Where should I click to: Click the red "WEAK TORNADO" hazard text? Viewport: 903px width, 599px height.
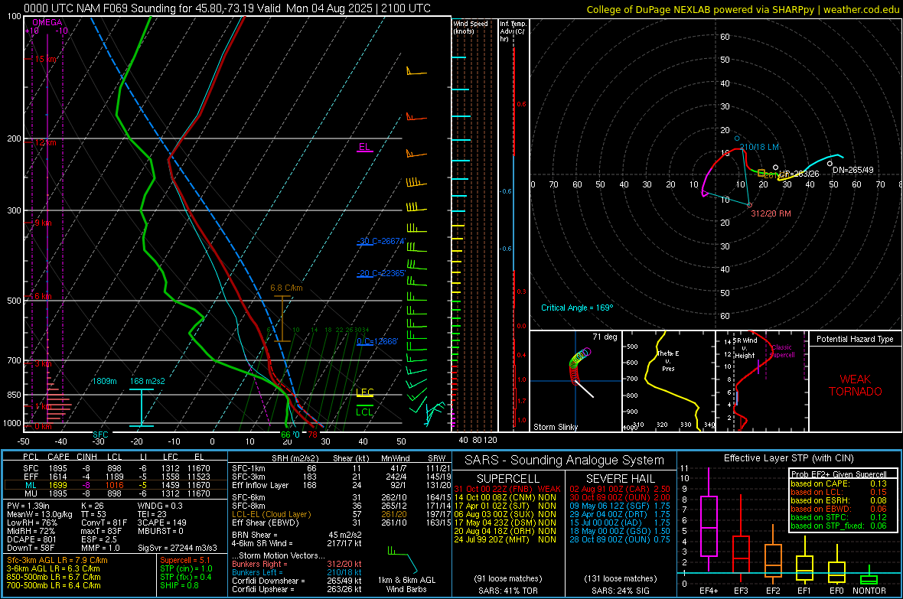click(856, 386)
